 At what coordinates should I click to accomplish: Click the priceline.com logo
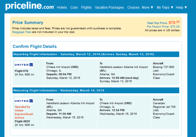coord(30,6)
